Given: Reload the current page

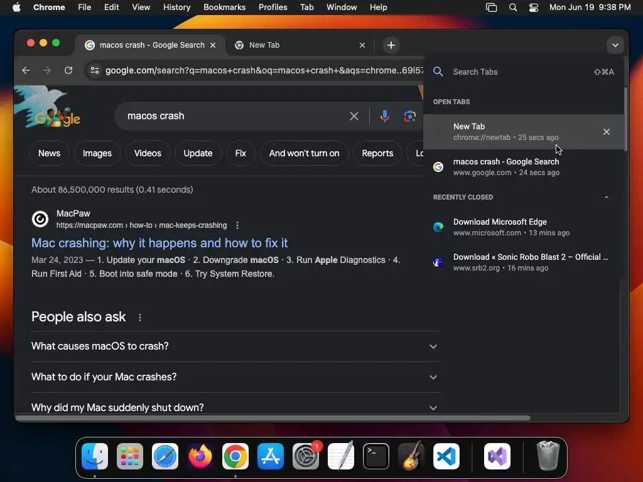Looking at the screenshot, I should point(68,70).
